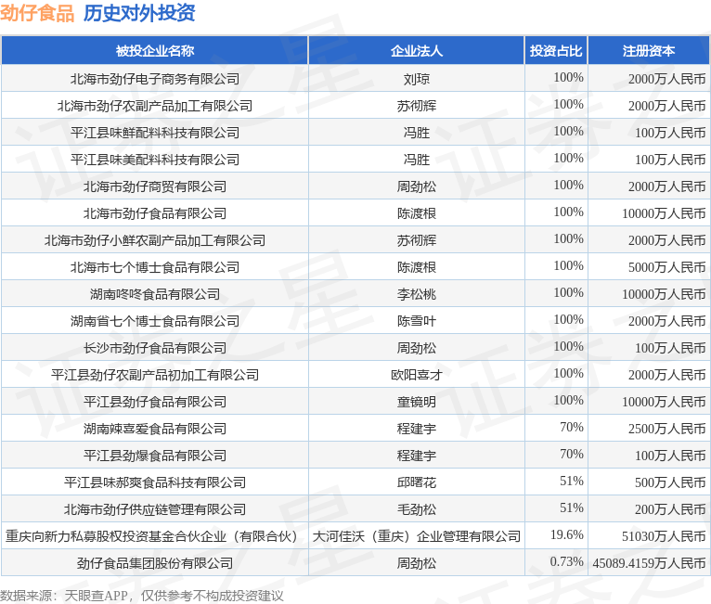Click the 0.73% investment ratio
711x604 pixels.
[567, 561]
